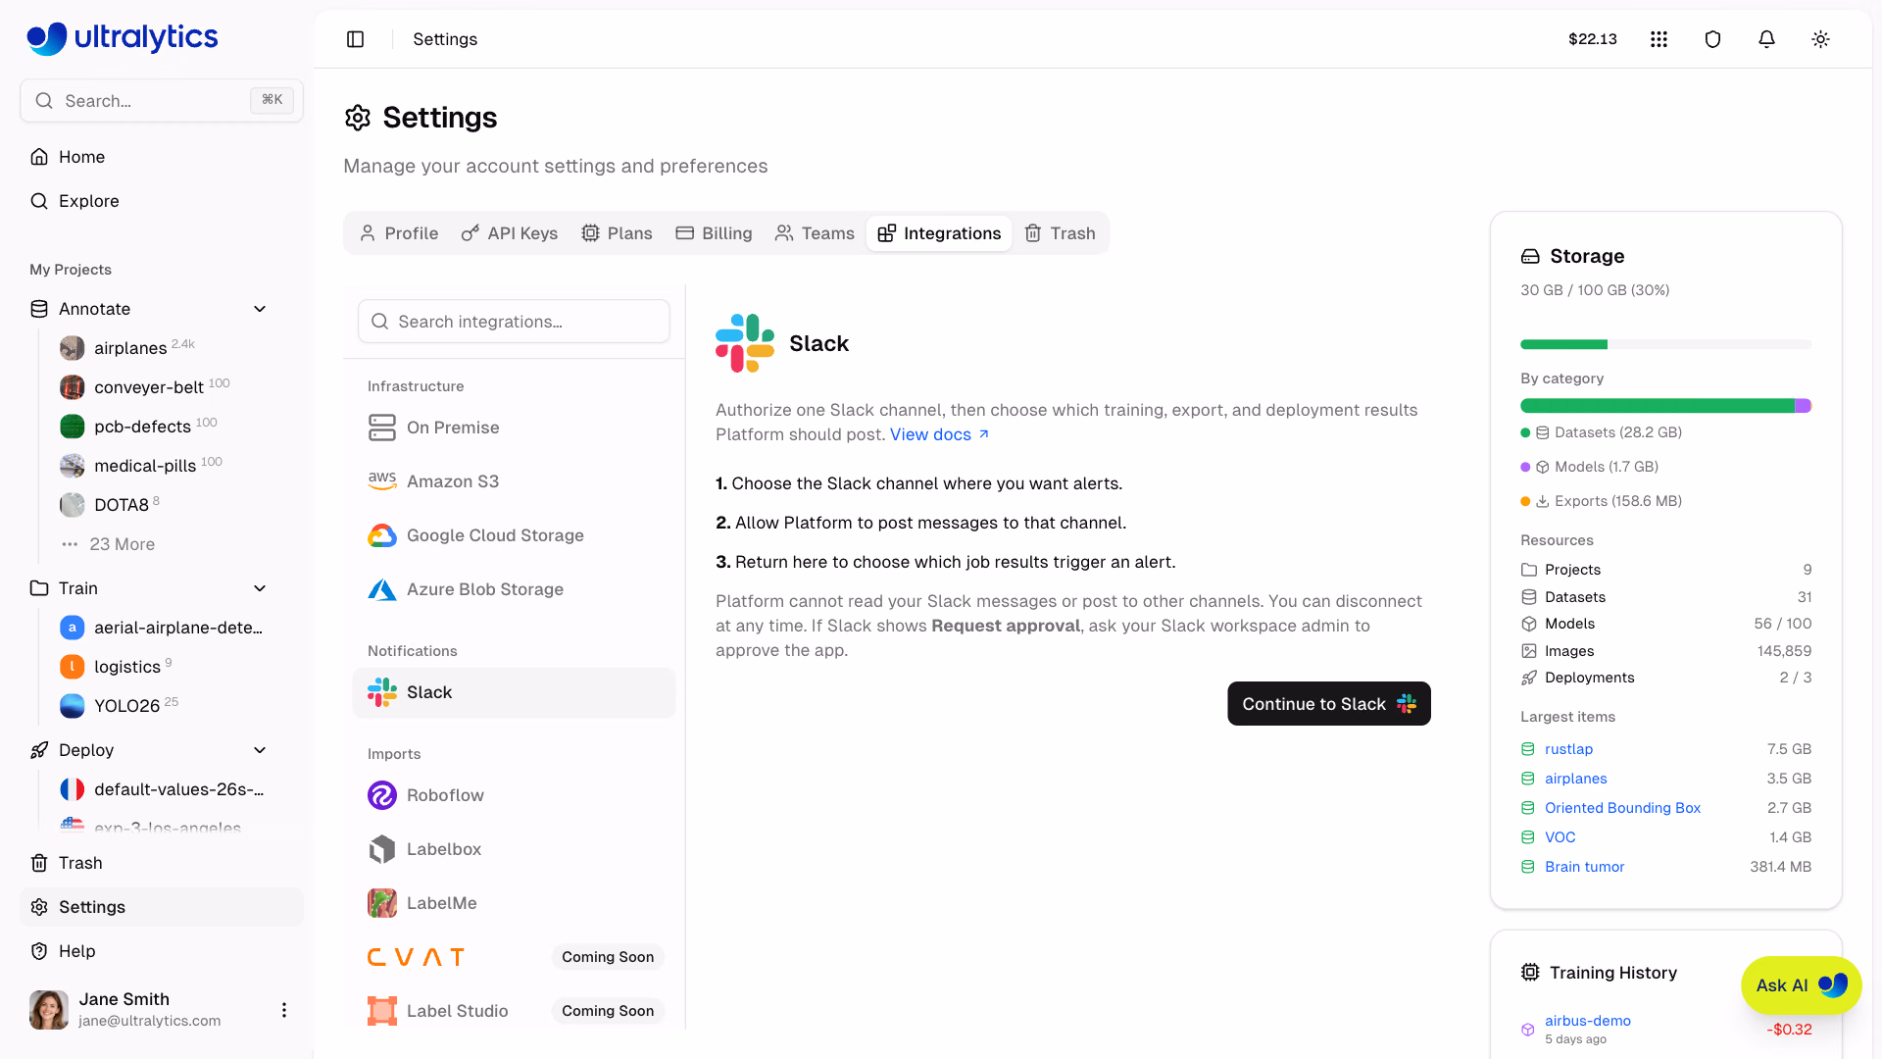This screenshot has width=1882, height=1059.
Task: Toggle the sidebar panel icon
Action: click(355, 39)
